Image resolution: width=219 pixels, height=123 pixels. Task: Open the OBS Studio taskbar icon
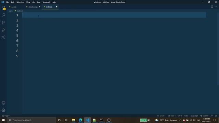click(109, 120)
